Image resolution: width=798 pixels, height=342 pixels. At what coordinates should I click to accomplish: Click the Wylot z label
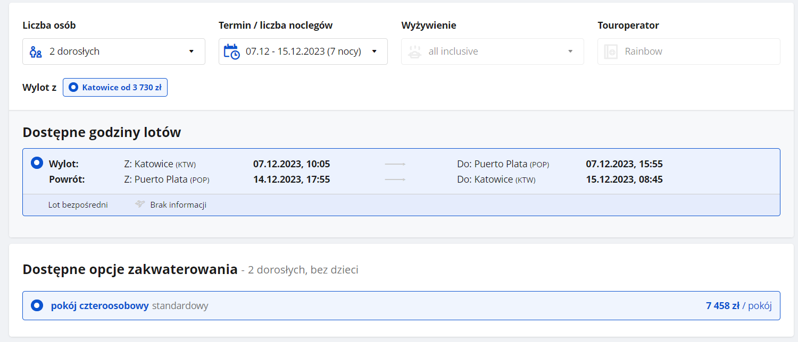(x=39, y=88)
